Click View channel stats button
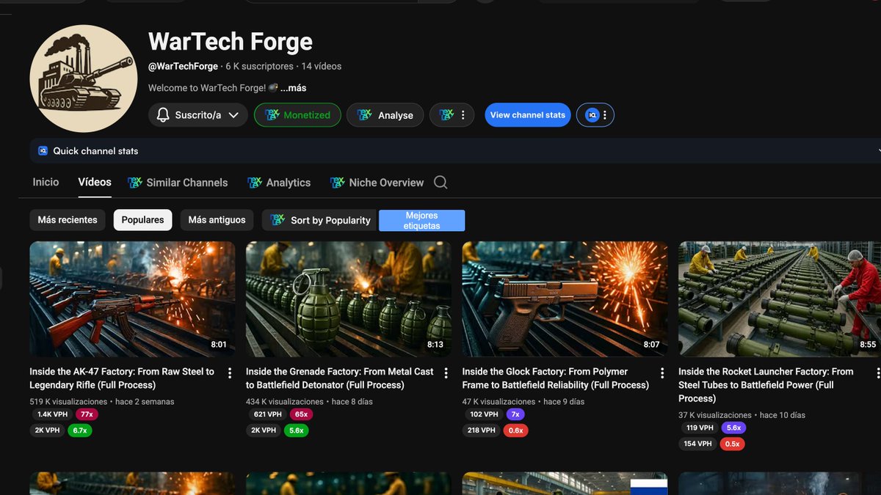This screenshot has height=495, width=881. coord(527,115)
